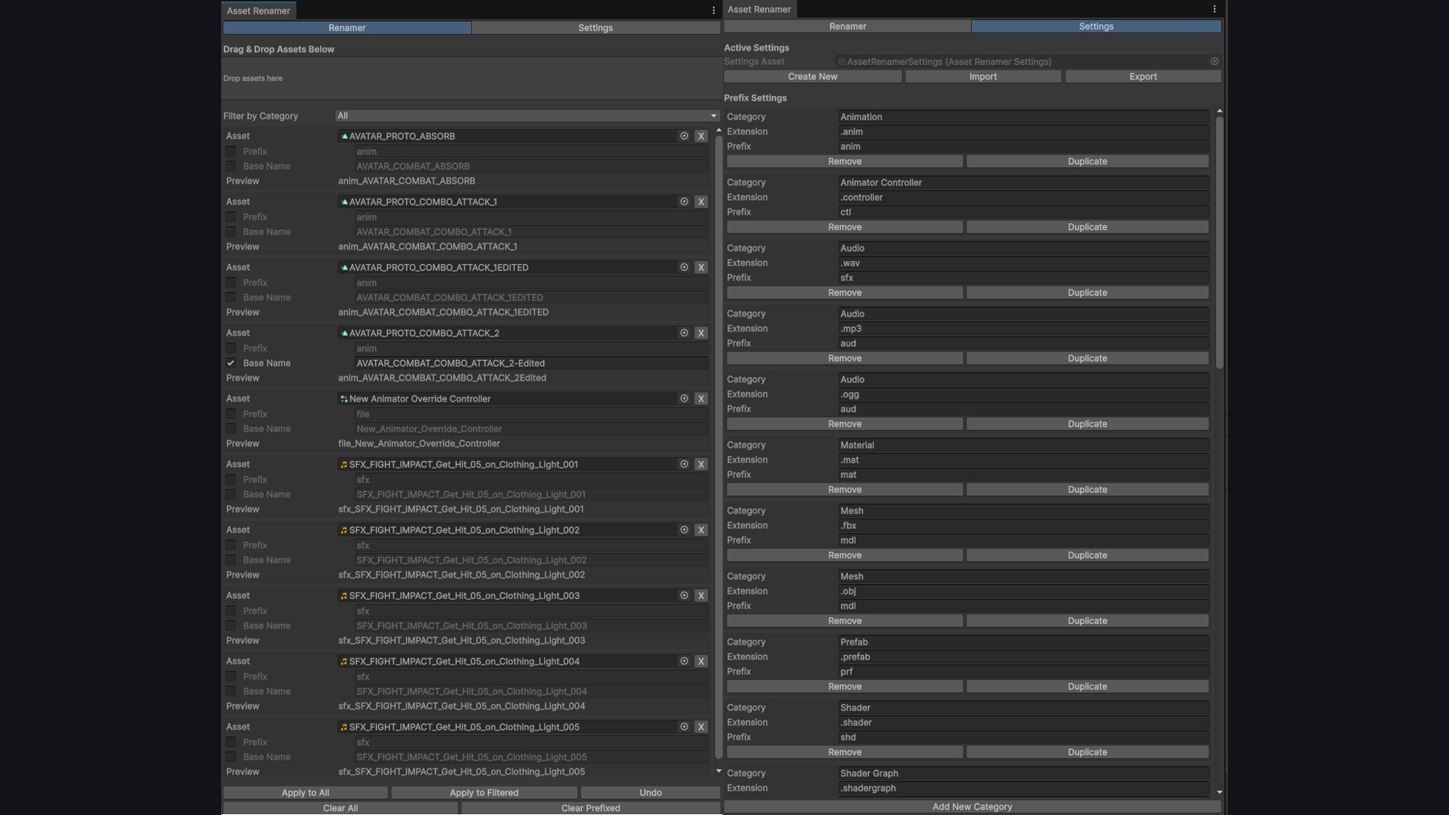Open object picker for Clothing_Light_003 asset

(684, 596)
